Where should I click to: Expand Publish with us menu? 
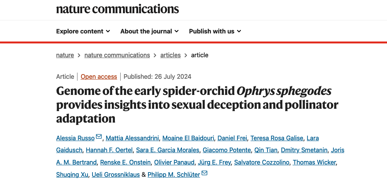point(215,32)
